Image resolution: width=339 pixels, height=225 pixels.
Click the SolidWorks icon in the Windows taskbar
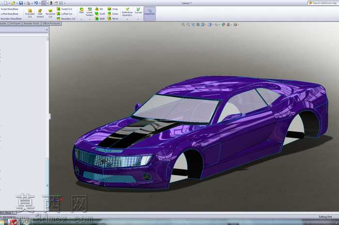pyautogui.click(x=14, y=222)
